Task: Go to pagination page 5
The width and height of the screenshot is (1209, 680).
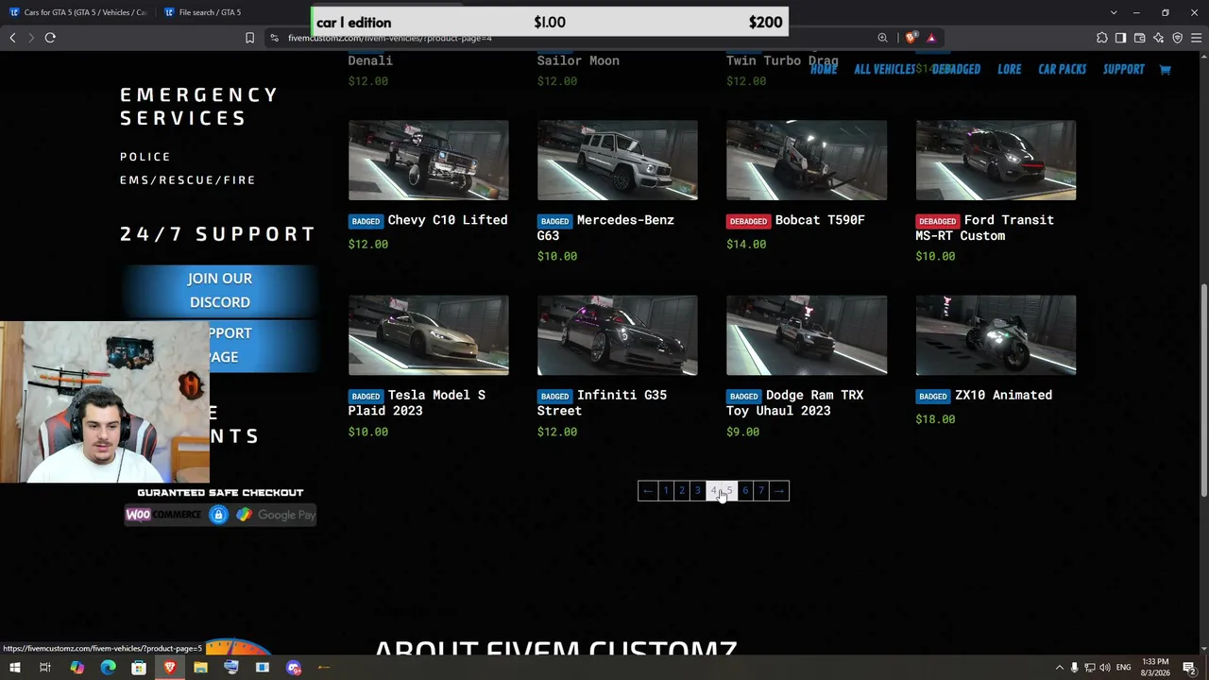Action: (x=729, y=490)
